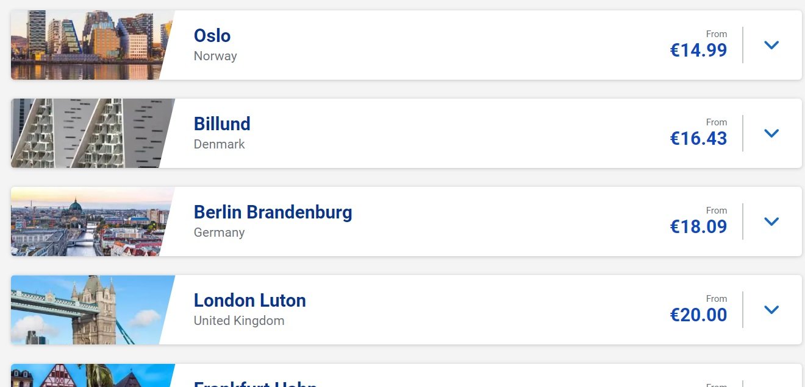The height and width of the screenshot is (387, 805).
Task: Click the Germany country label
Action: [219, 232]
